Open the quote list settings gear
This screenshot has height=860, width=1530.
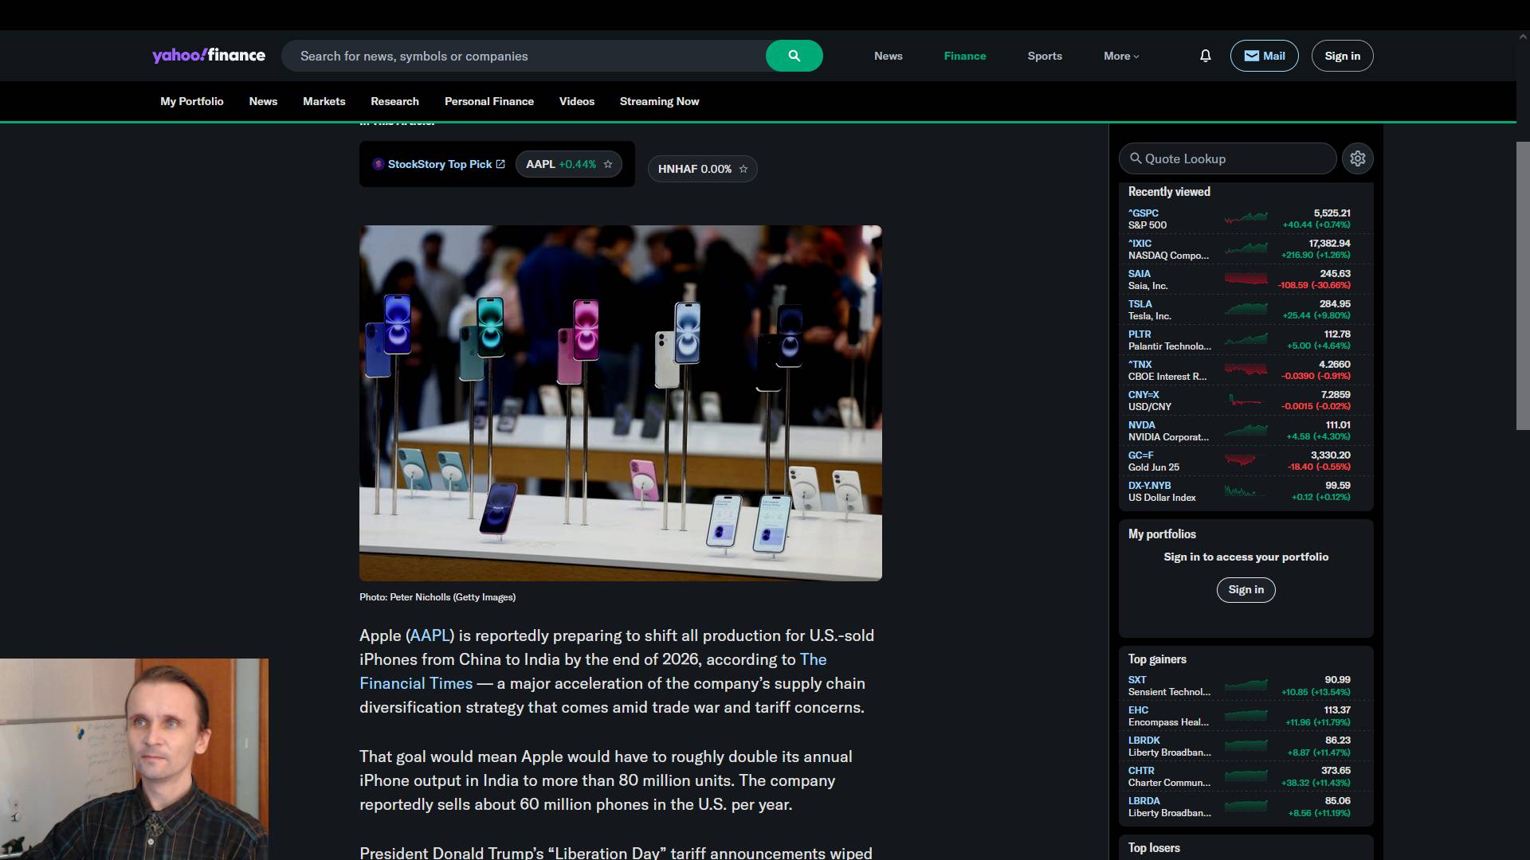click(x=1358, y=158)
